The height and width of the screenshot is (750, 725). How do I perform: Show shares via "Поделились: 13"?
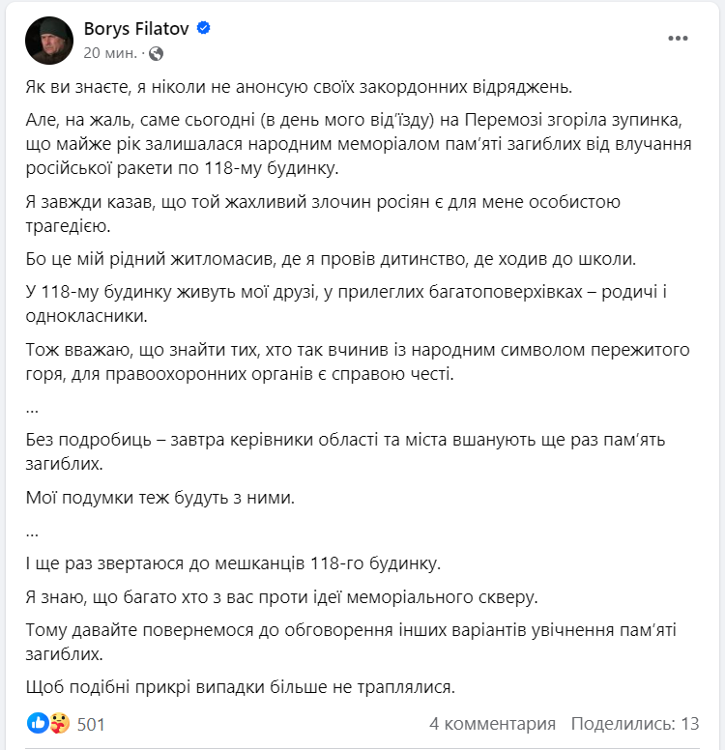[x=634, y=724]
